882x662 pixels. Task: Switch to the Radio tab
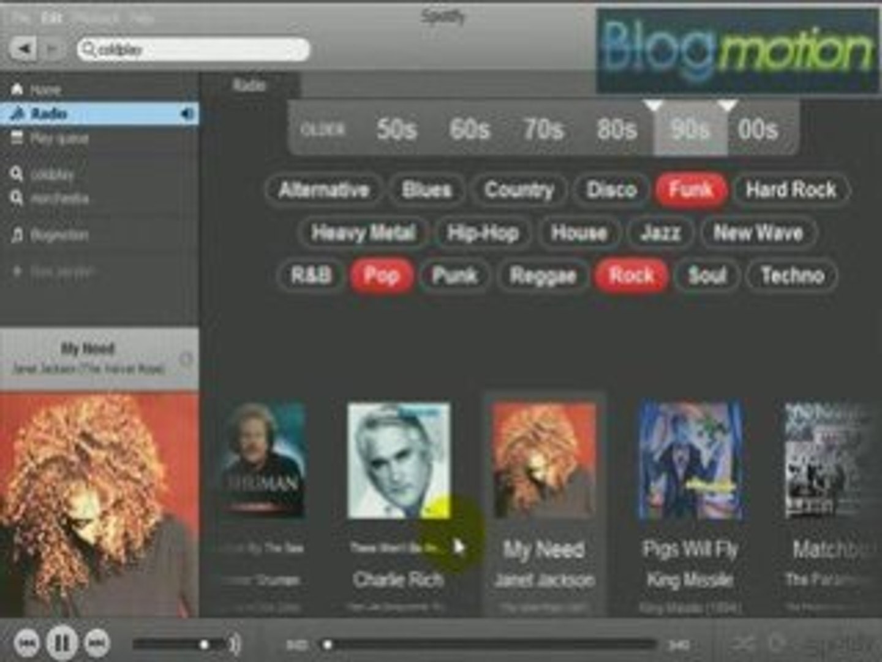click(249, 85)
